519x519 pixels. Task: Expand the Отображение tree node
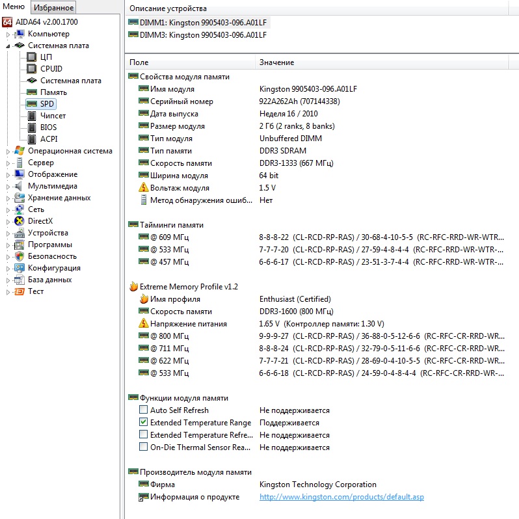tap(8, 175)
